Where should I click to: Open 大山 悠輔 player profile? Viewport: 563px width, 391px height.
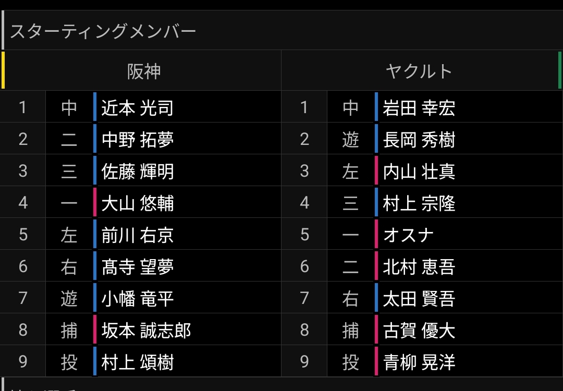[x=138, y=203]
